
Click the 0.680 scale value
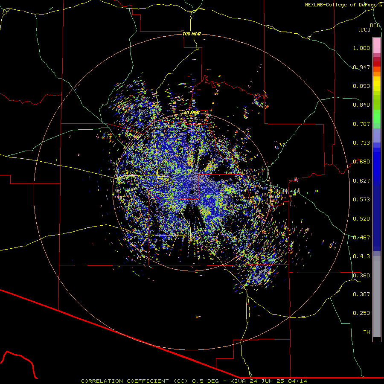[x=361, y=162]
